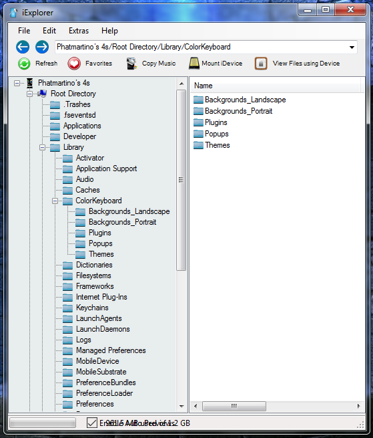Click the Developer folder icon in tree
Screen dimensions: 373x438
55,136
